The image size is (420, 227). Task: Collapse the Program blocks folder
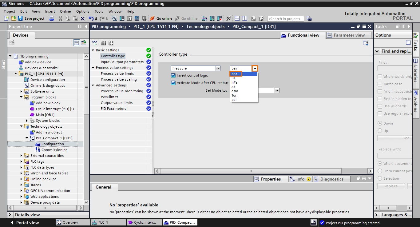coord(21,97)
